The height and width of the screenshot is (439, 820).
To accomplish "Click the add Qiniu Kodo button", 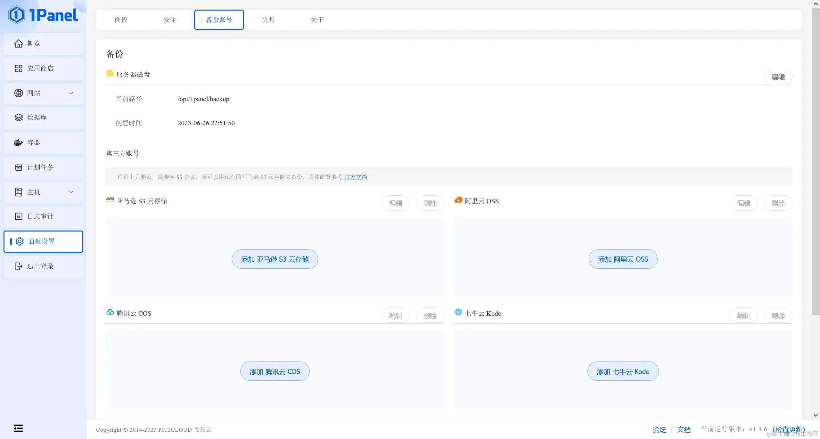I will pos(623,371).
